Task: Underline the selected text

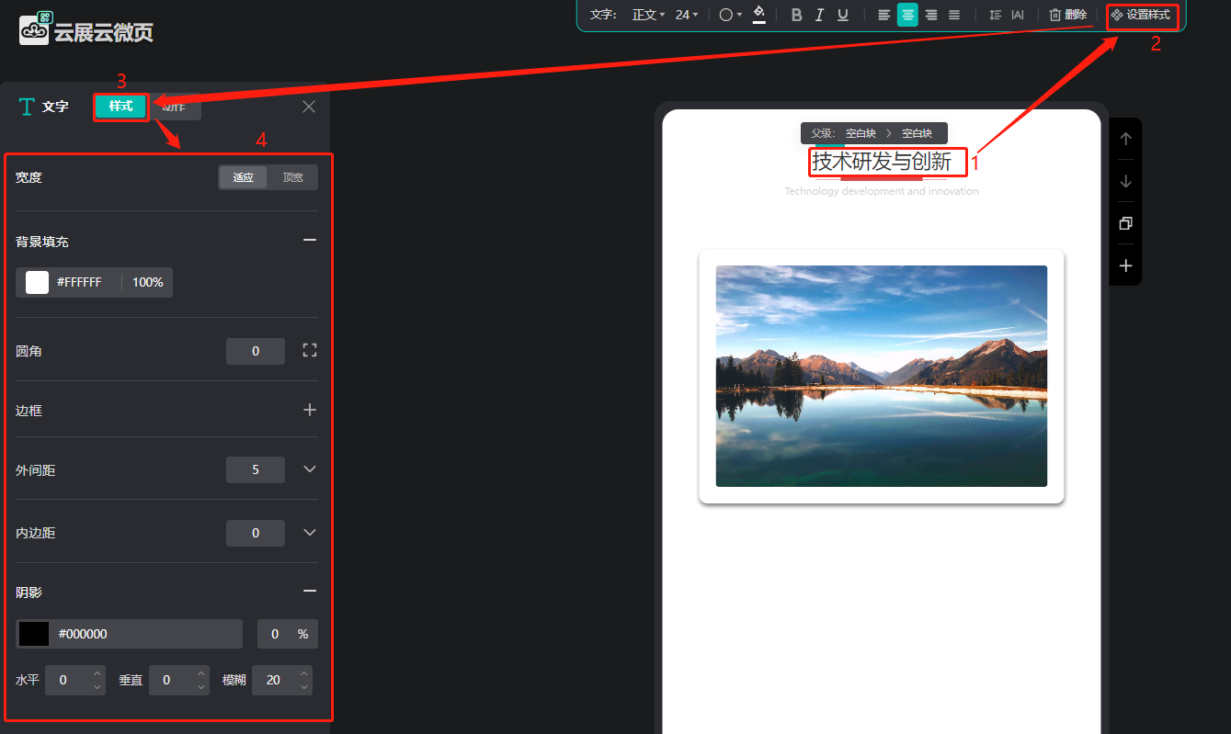Action: click(842, 15)
